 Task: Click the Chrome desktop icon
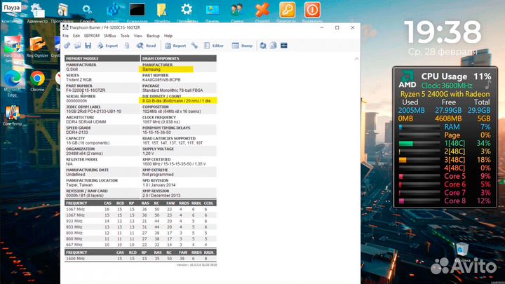pyautogui.click(x=37, y=81)
